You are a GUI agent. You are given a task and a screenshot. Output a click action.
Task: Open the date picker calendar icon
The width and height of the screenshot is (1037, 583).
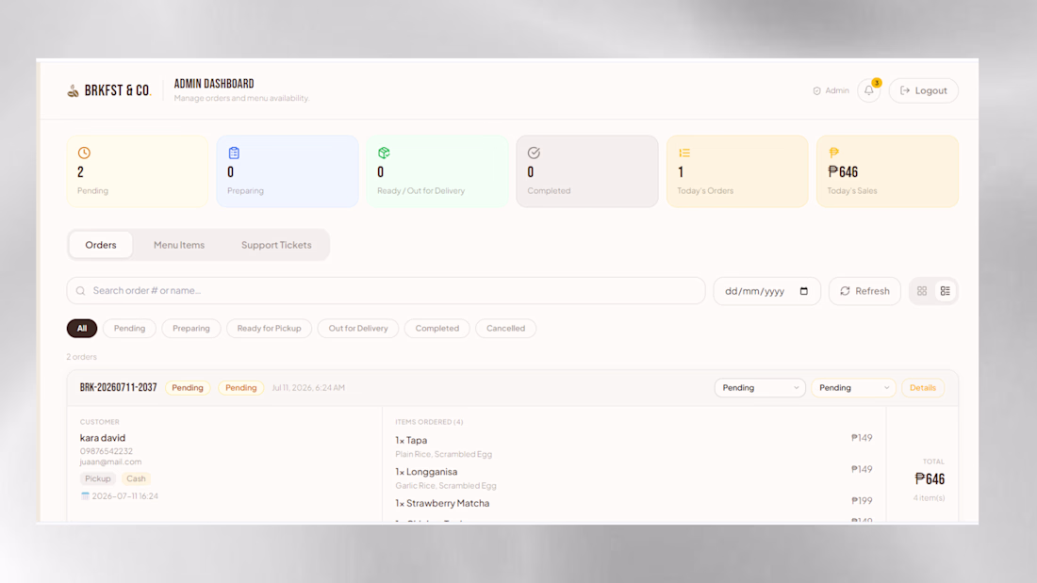click(x=803, y=291)
